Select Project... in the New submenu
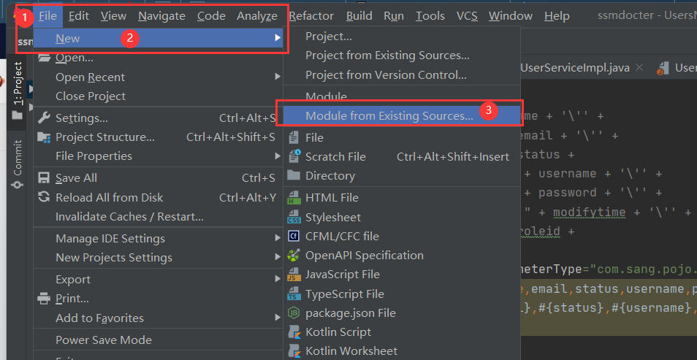 (x=402, y=37)
